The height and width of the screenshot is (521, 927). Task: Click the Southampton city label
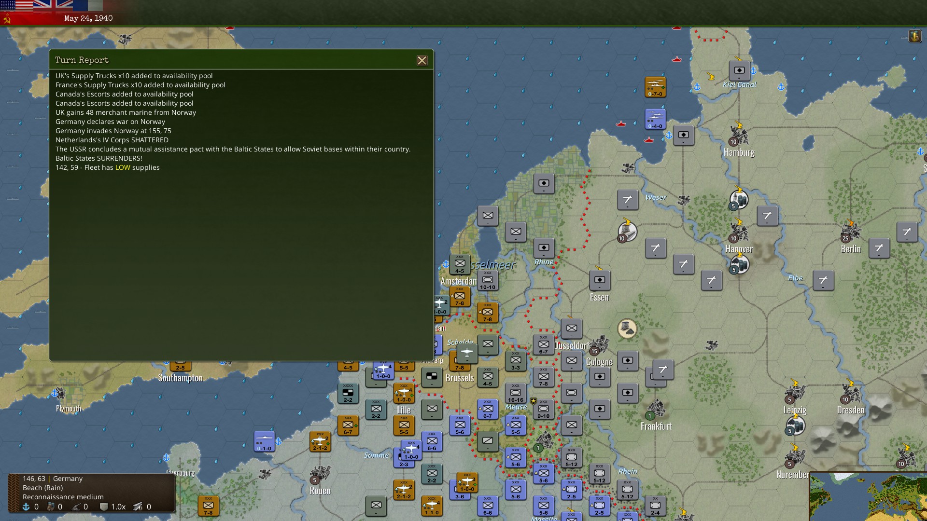[x=181, y=378]
